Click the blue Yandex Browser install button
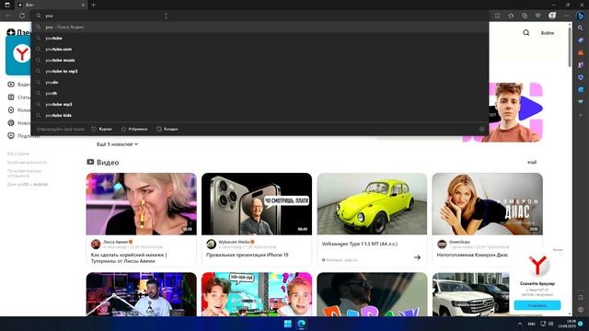This screenshot has width=589, height=331. [537, 305]
